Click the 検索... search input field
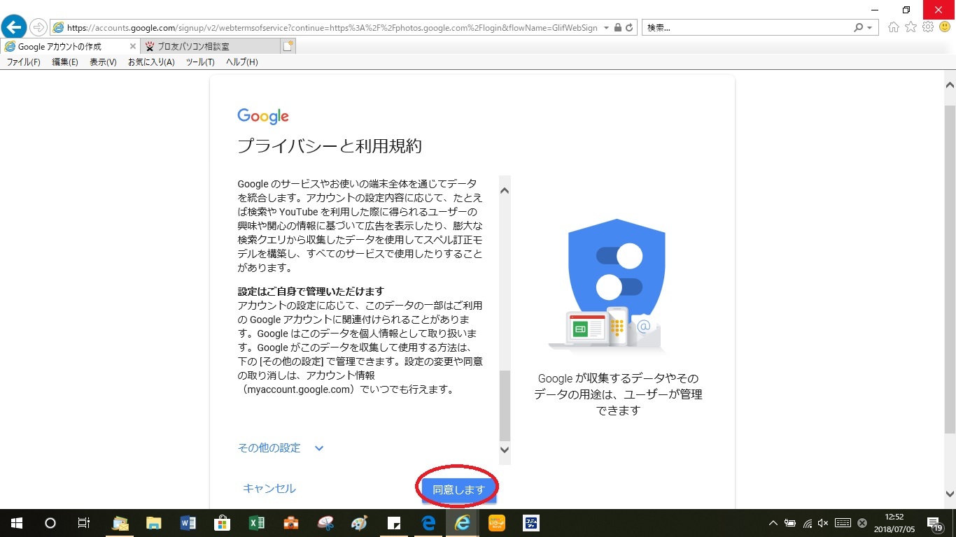956x537 pixels. 747,28
